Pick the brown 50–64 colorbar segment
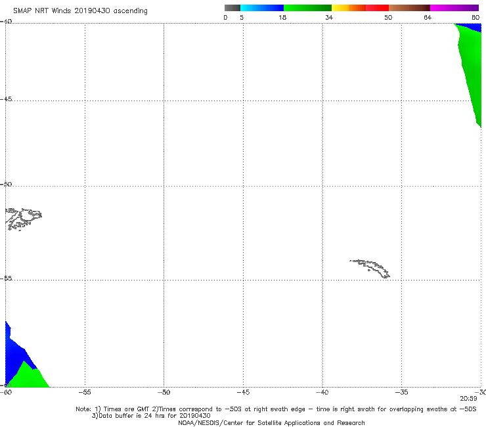486x427 pixels. click(x=409, y=8)
